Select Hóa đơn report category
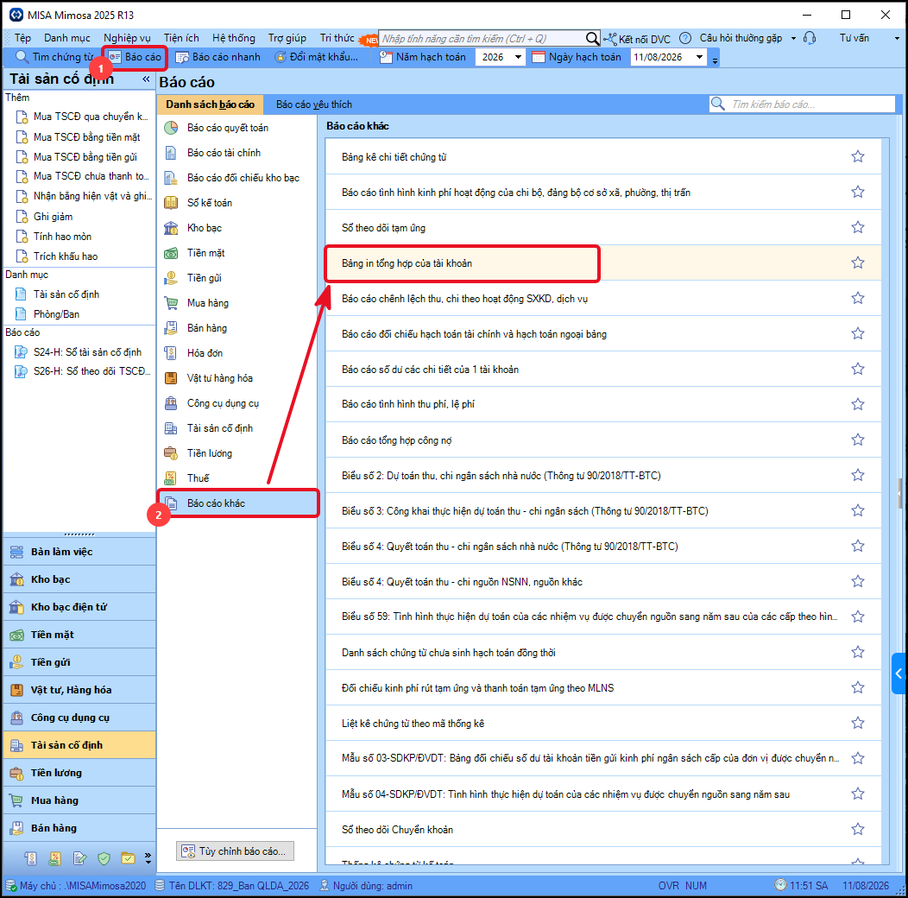Image resolution: width=908 pixels, height=898 pixels. [x=236, y=353]
